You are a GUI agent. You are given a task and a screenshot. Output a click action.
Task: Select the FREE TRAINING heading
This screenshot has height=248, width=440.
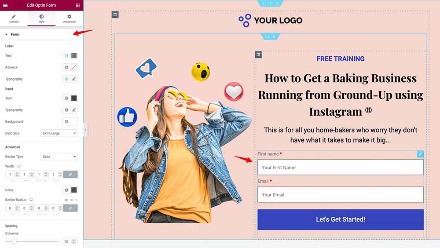[341, 59]
